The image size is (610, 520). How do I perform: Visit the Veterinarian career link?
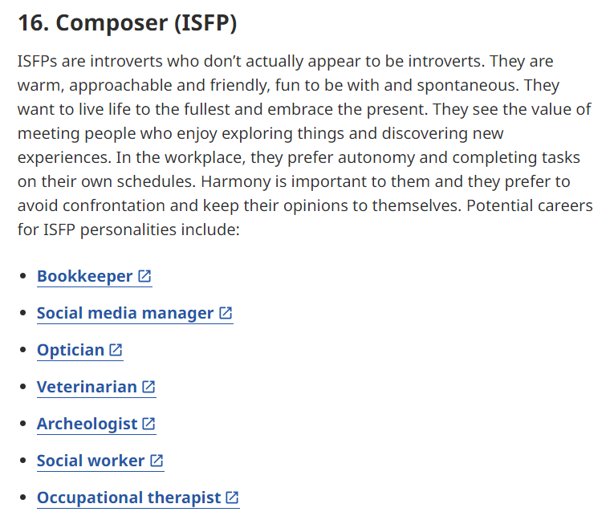87,388
